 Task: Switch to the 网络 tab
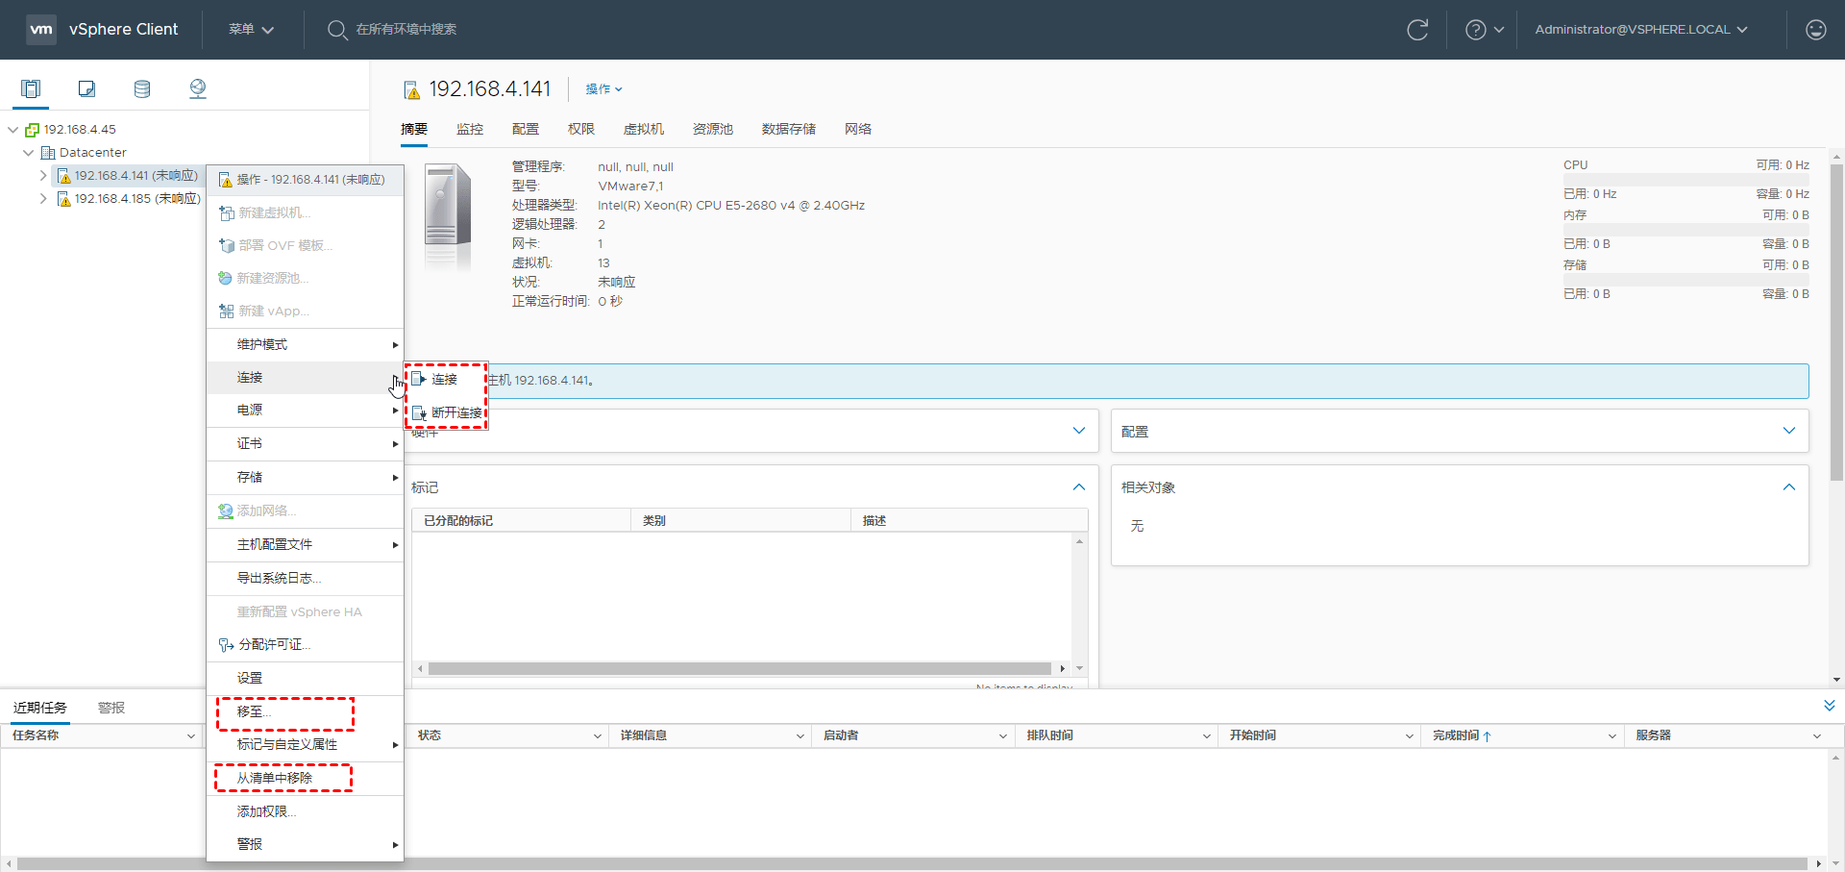point(858,130)
